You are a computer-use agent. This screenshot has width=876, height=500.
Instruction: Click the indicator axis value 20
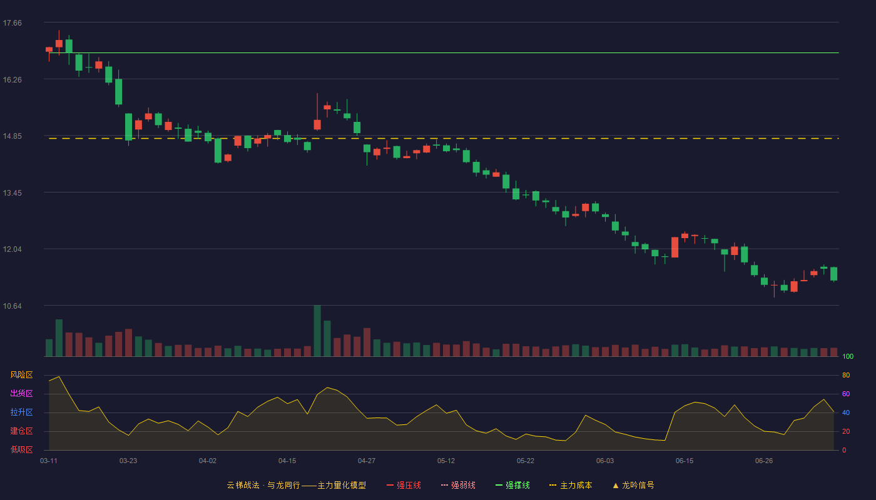point(846,431)
